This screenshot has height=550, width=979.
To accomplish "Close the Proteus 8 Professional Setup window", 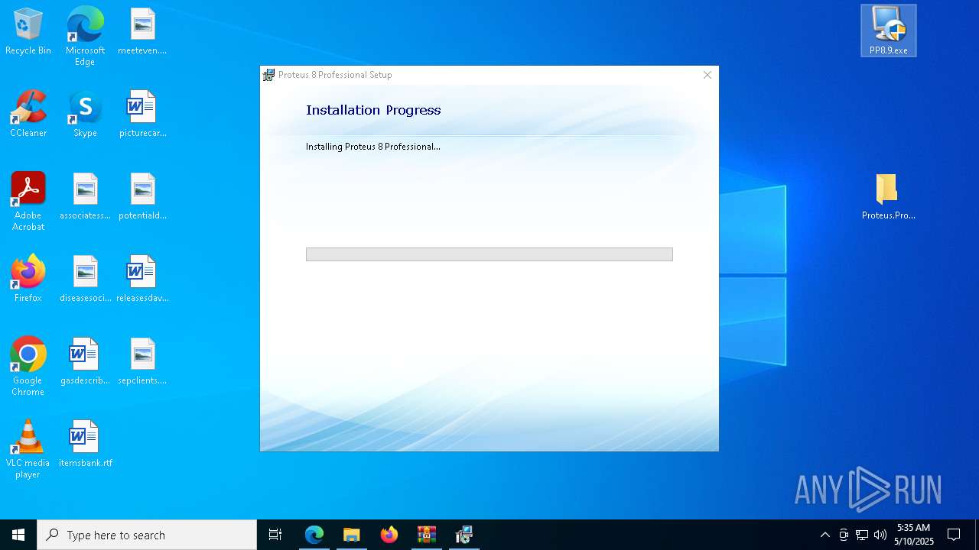I will click(x=707, y=75).
